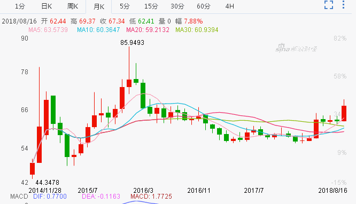Click the 2016/11 date axis label
This screenshot has width=356, height=204.
click(199, 191)
